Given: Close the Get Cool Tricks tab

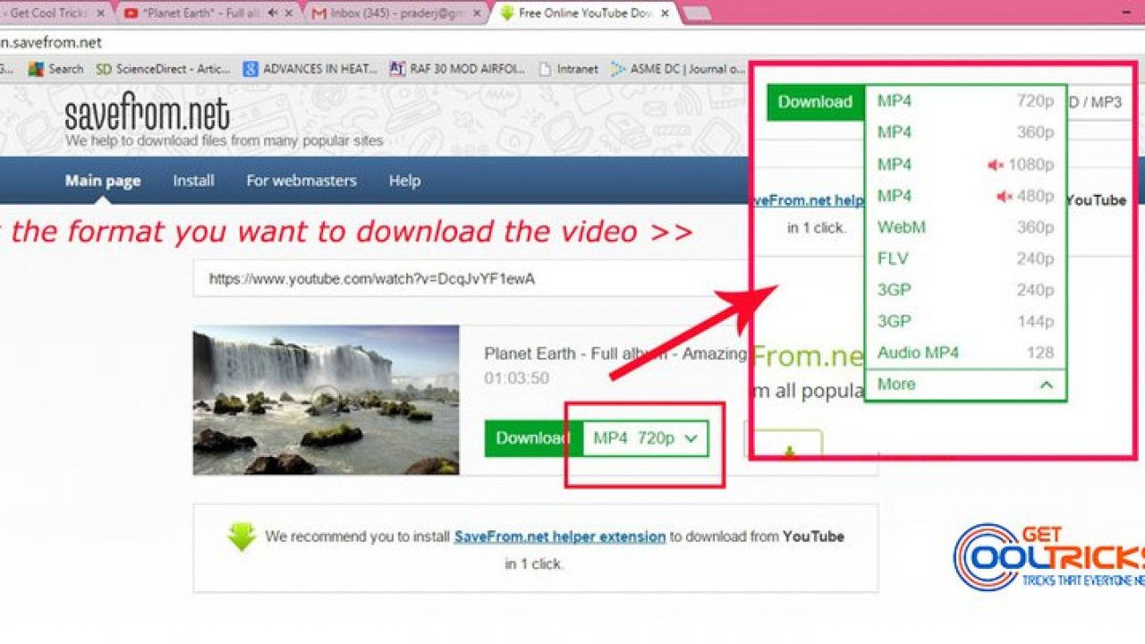Looking at the screenshot, I should click(x=100, y=13).
